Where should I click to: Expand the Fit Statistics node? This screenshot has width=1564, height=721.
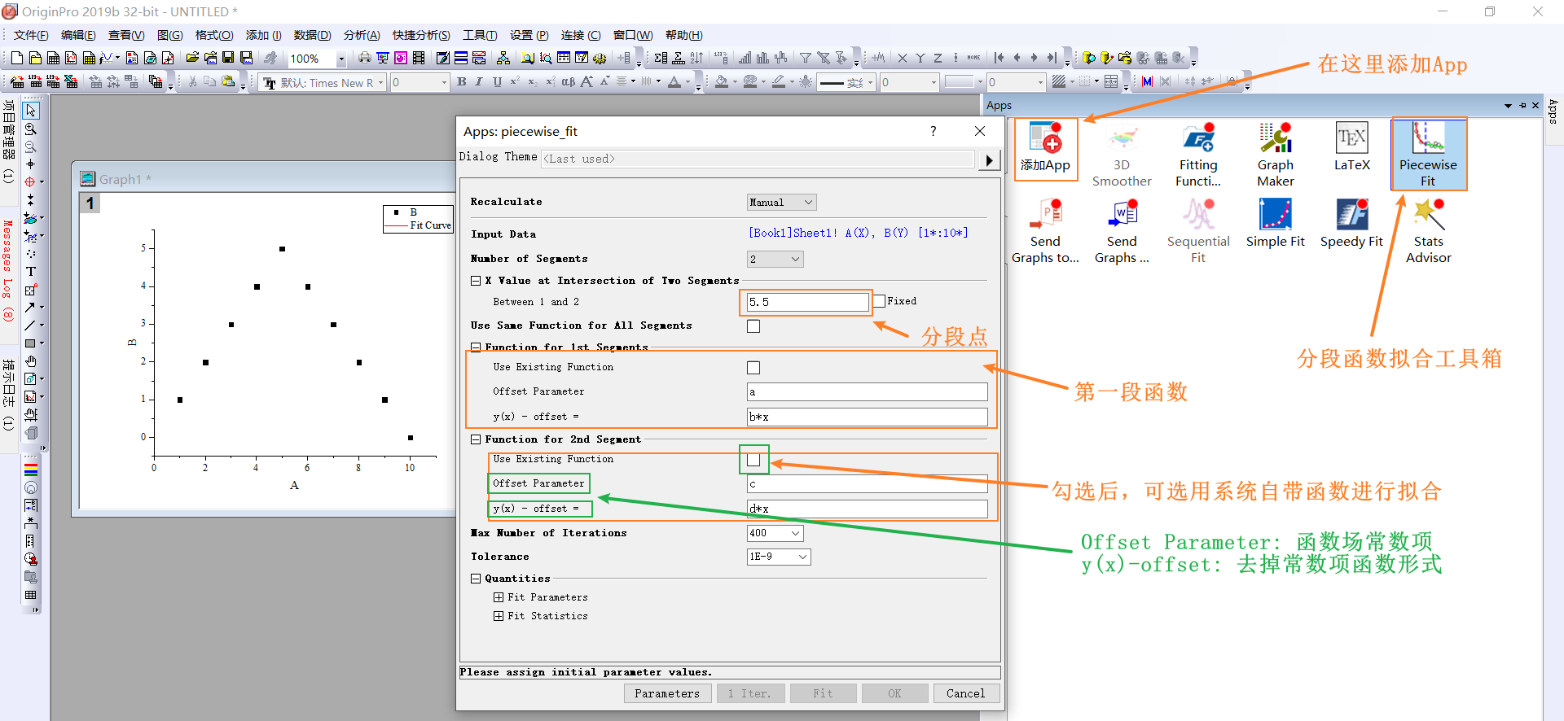[499, 616]
